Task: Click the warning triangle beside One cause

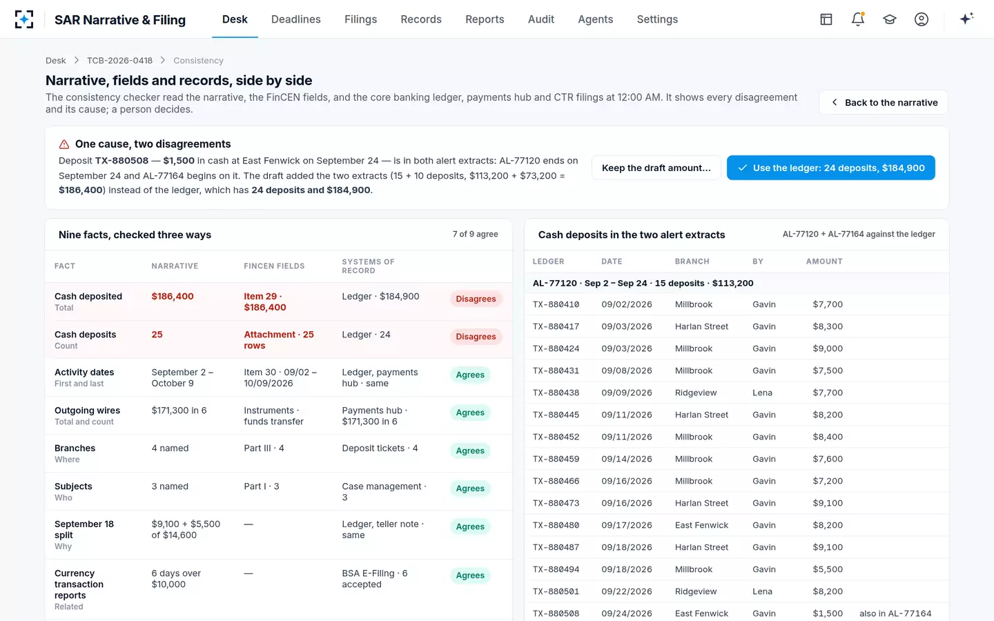Action: [x=64, y=144]
